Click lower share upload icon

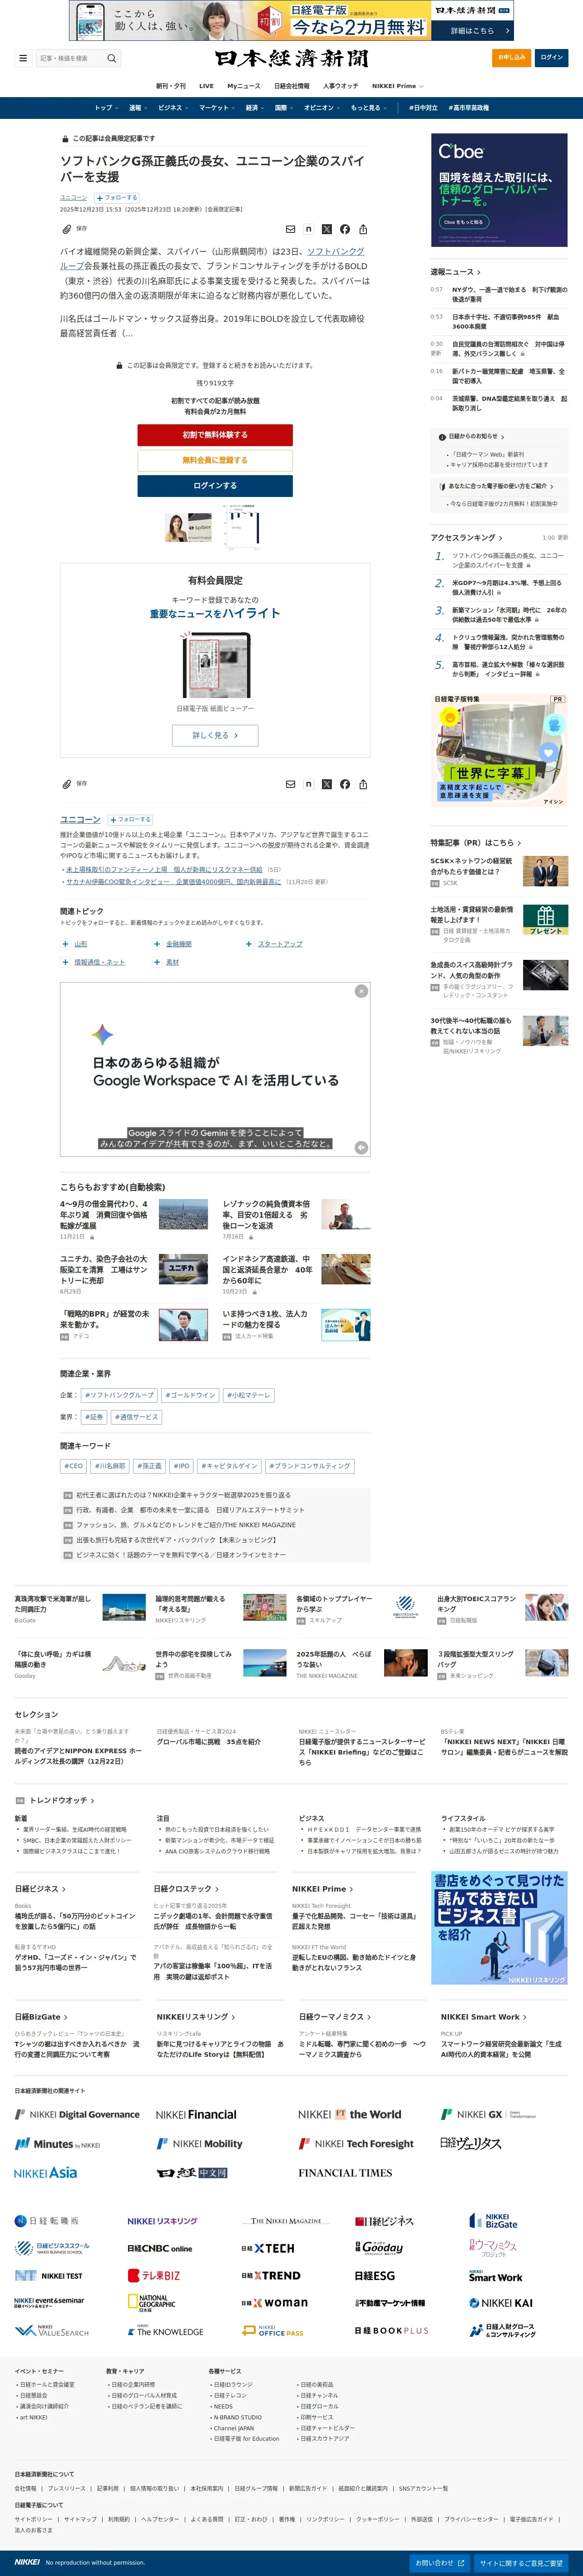tap(363, 784)
